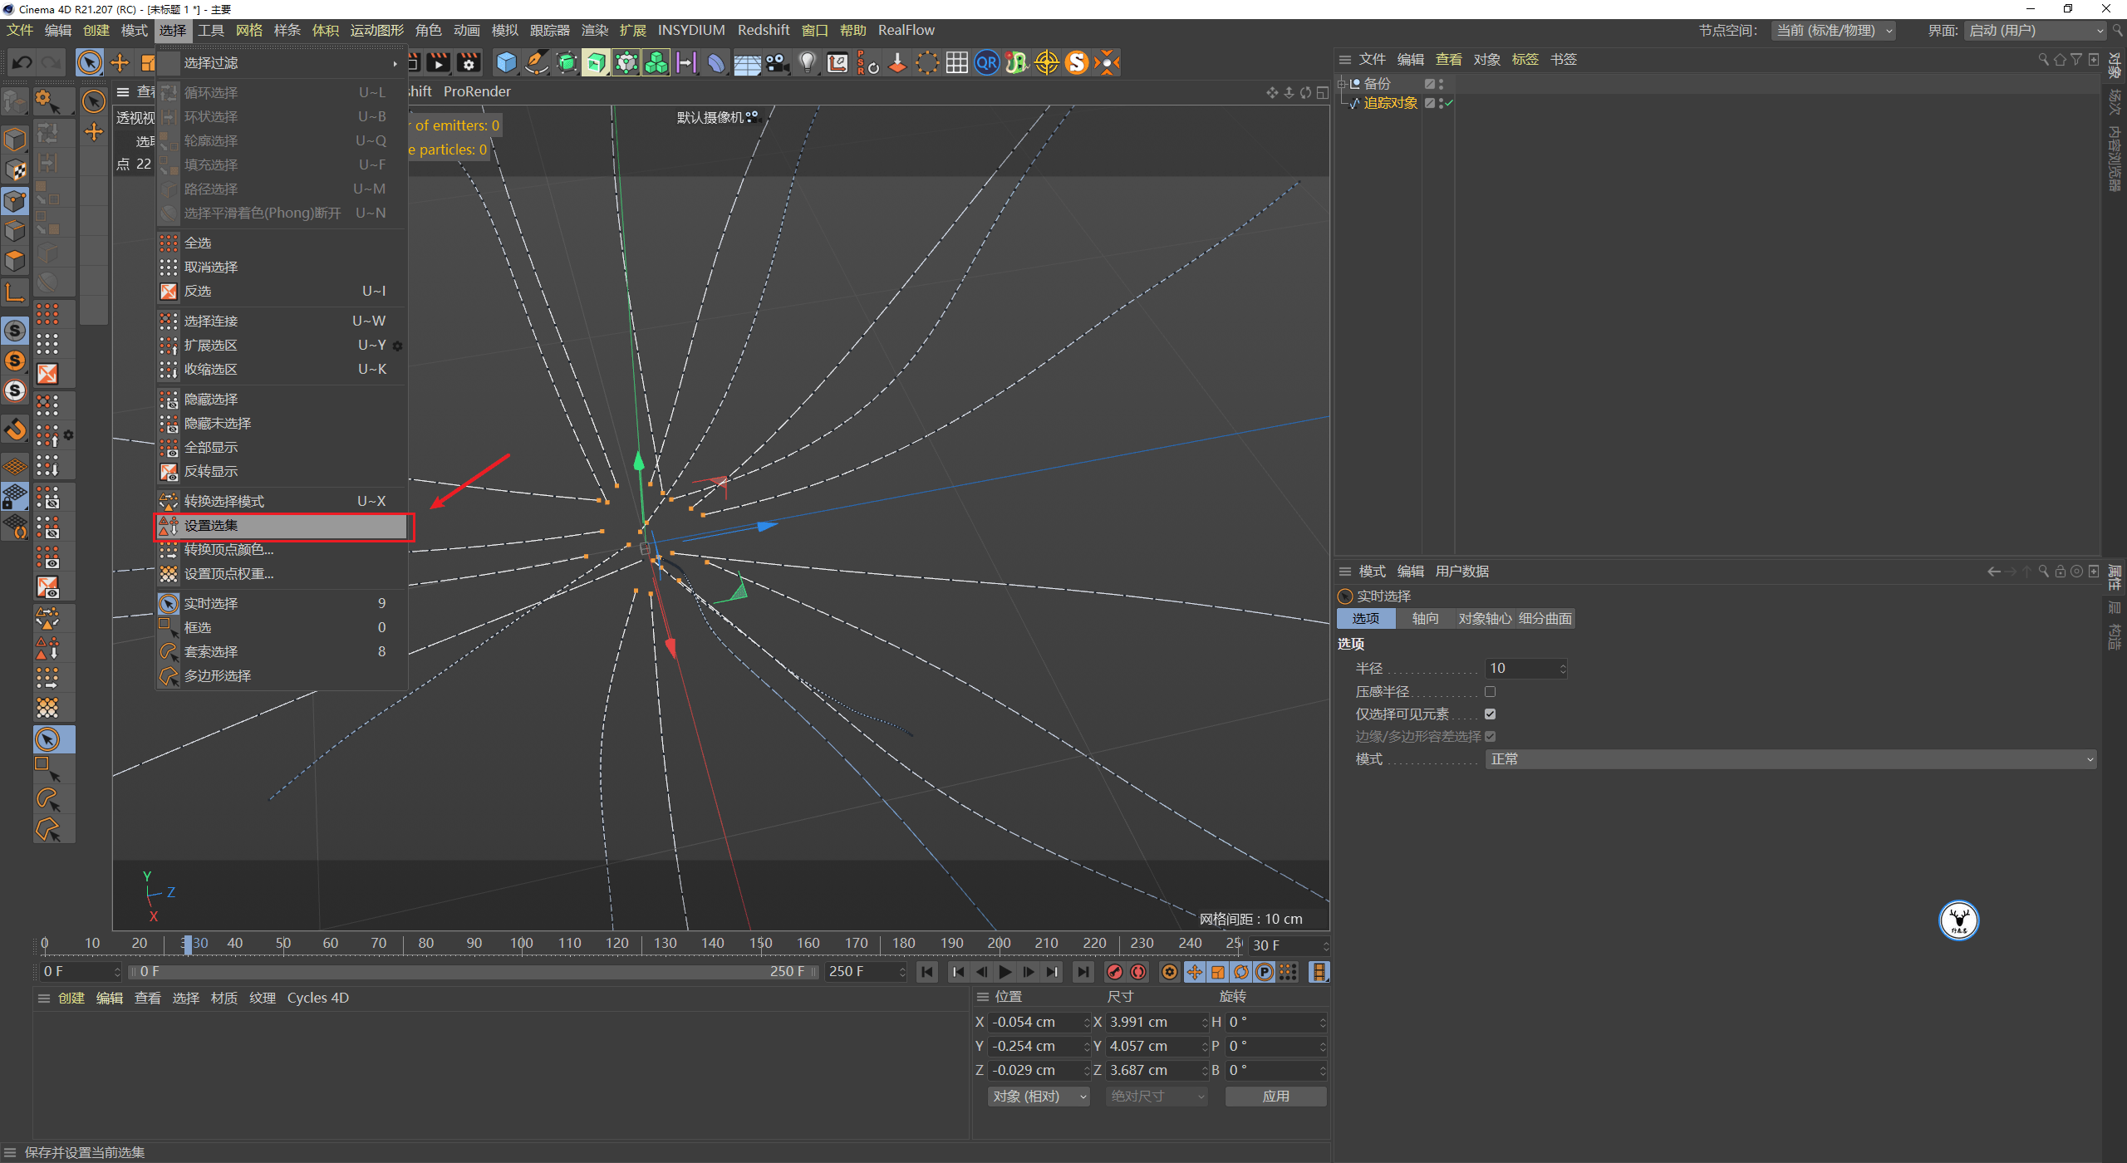Viewport: 2127px width, 1163px height.
Task: Click the floor/ground object icon
Action: (747, 62)
